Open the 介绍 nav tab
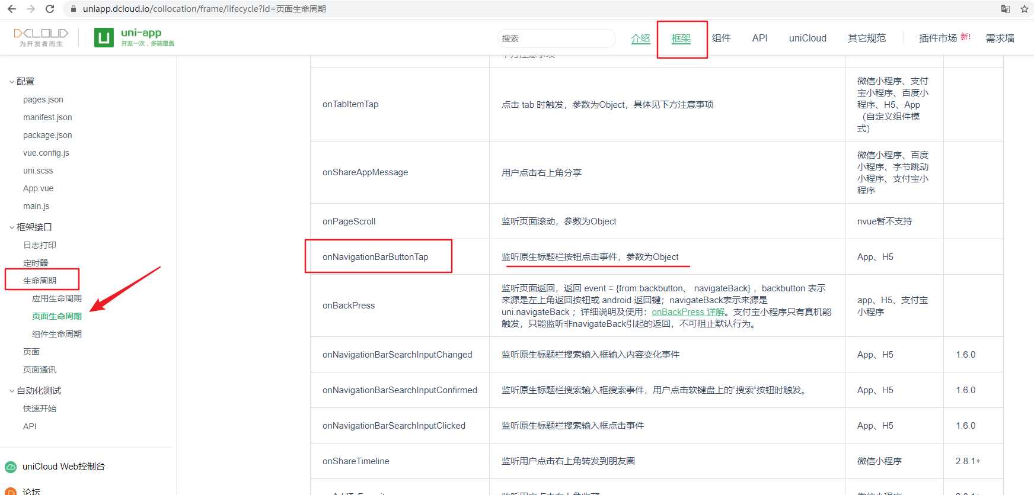 640,38
